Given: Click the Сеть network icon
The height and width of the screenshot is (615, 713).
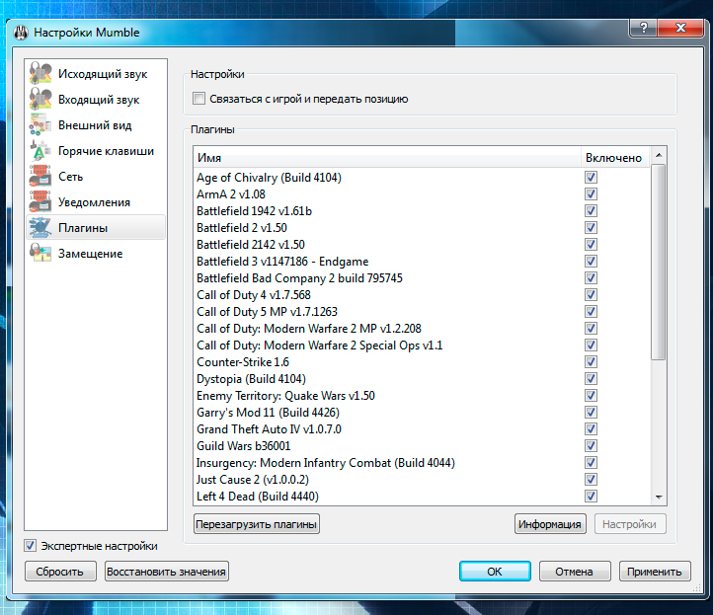Looking at the screenshot, I should (40, 177).
